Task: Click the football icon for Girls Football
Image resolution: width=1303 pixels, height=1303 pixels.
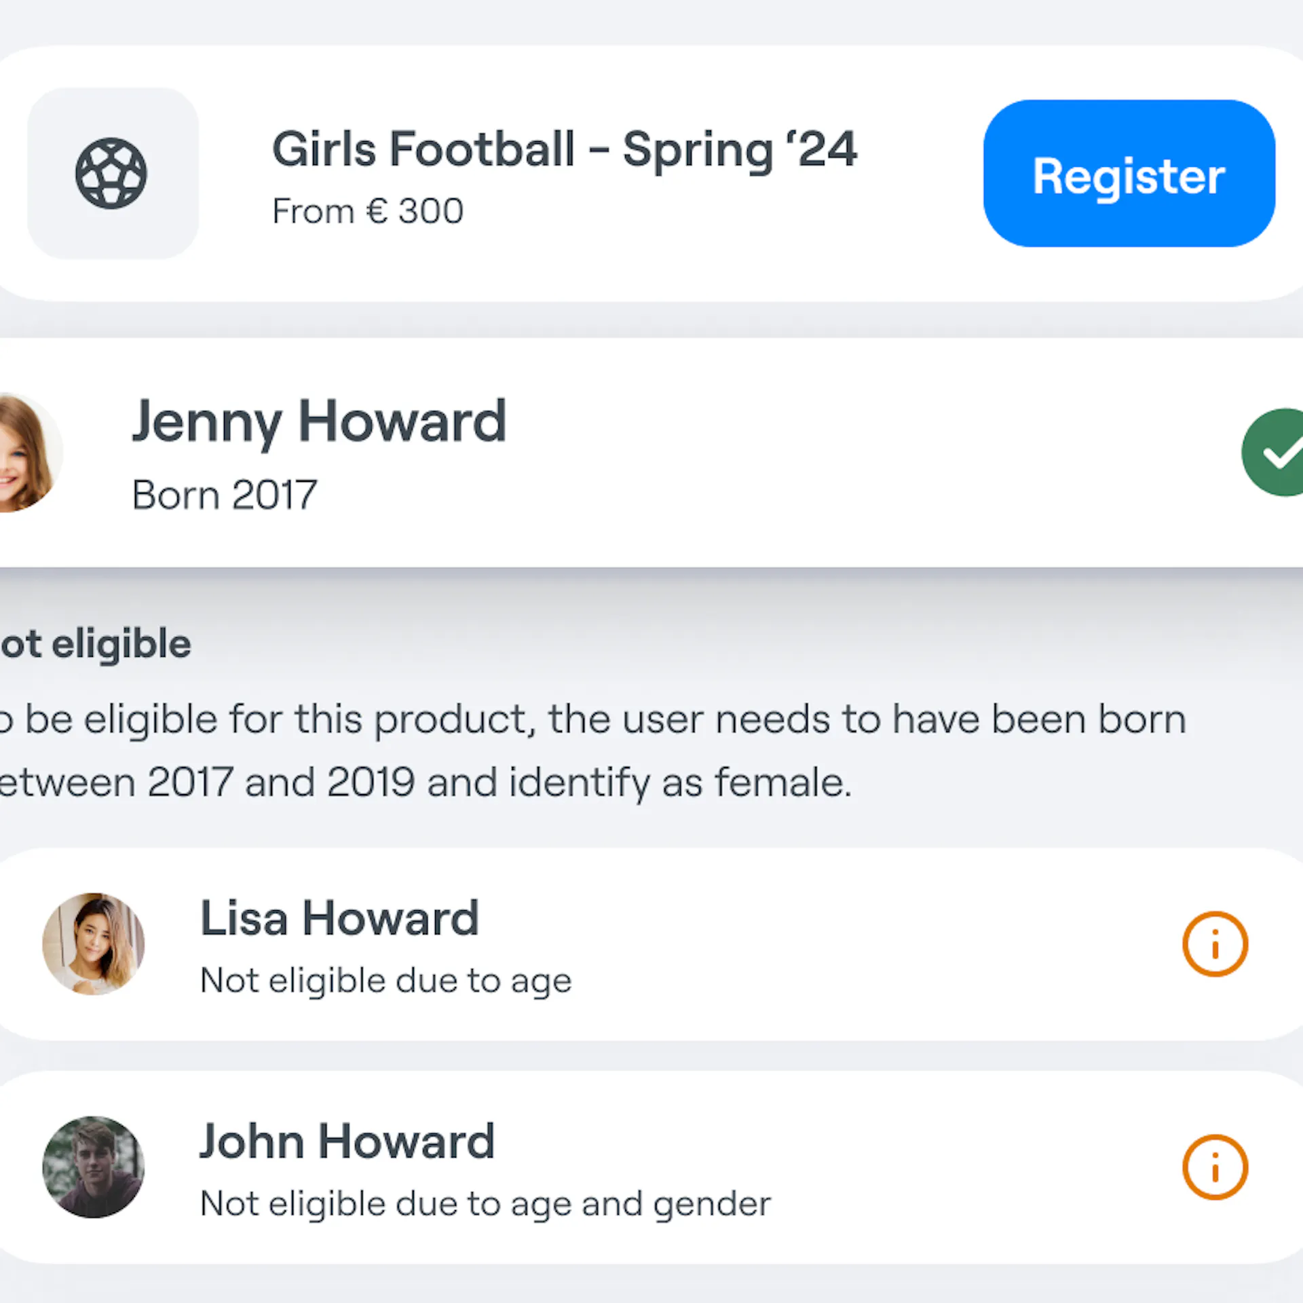Action: click(111, 173)
